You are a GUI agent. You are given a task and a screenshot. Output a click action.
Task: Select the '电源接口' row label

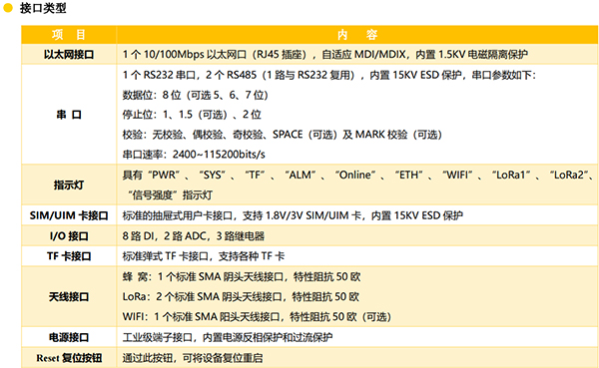pos(69,337)
